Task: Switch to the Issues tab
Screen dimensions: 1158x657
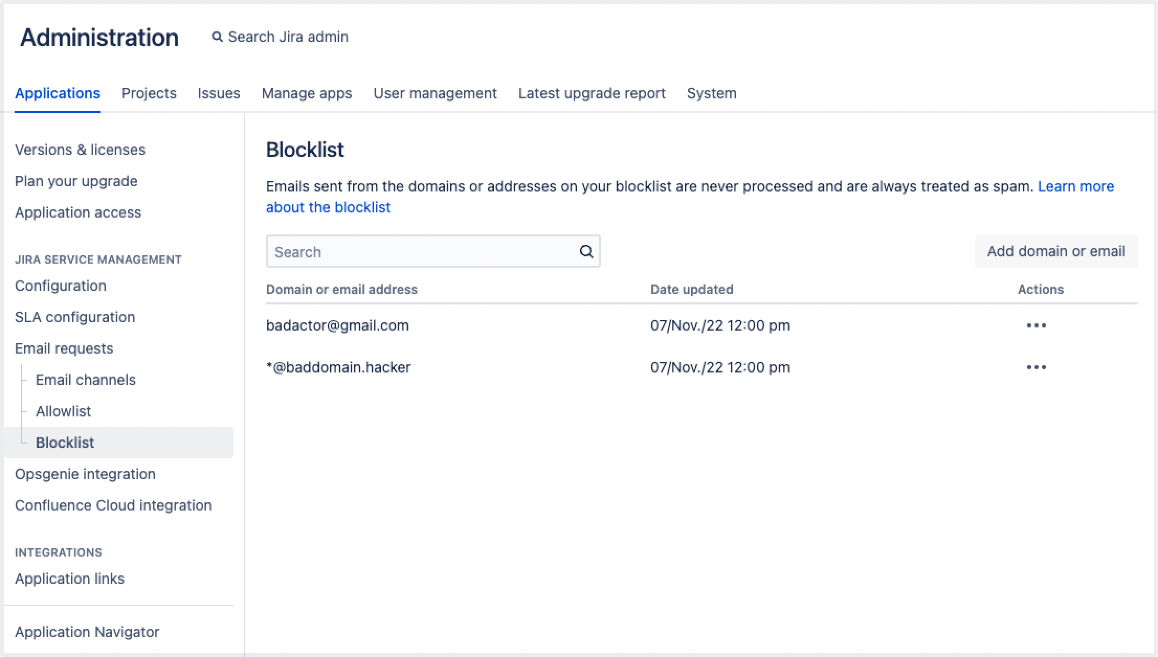Action: tap(219, 93)
